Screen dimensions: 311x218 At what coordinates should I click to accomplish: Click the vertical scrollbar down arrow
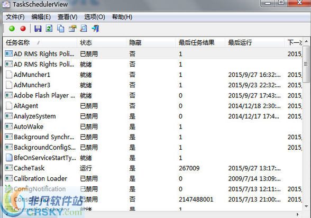click(306, 206)
